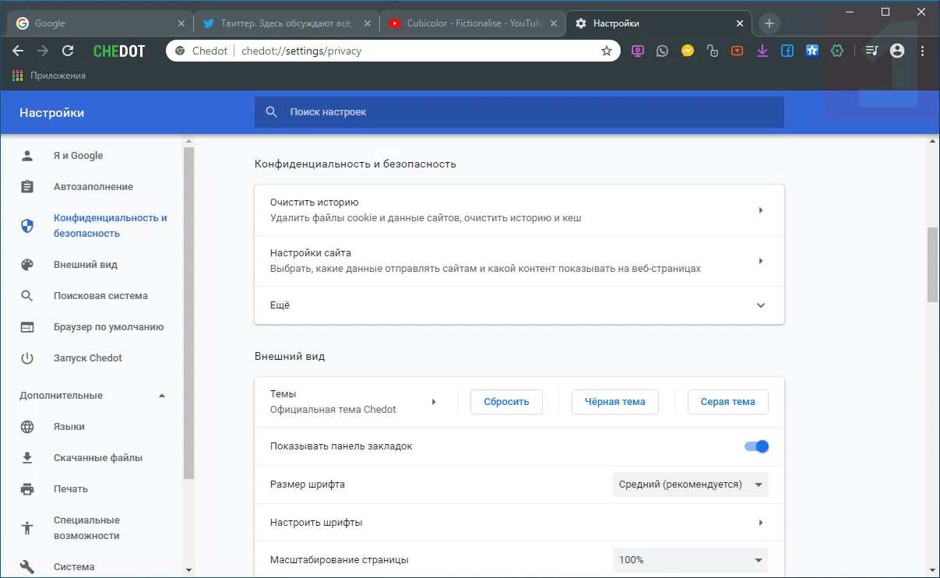Open the Темы theme store row
940x578 pixels.
coord(355,402)
